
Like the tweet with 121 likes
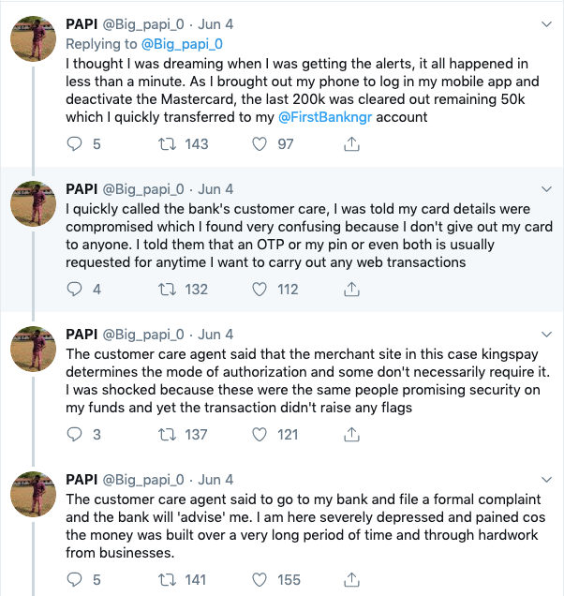coord(262,435)
